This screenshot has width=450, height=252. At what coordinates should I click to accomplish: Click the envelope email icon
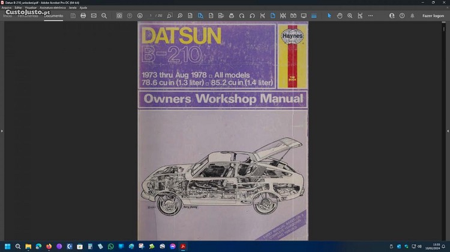pos(94,16)
